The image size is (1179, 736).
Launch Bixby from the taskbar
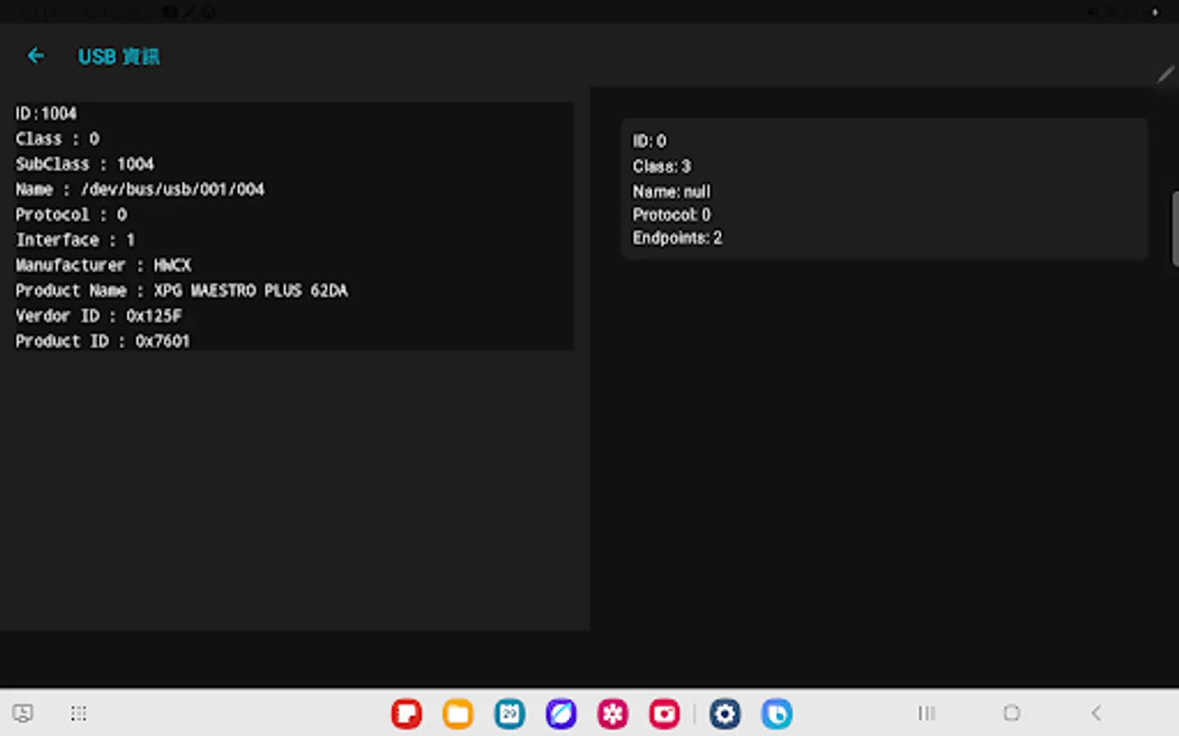[776, 713]
